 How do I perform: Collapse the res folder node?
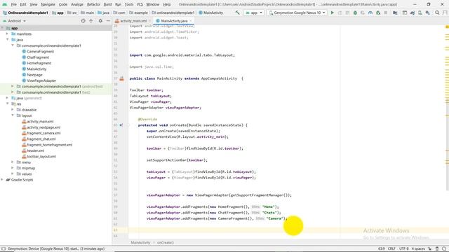pos(8,104)
